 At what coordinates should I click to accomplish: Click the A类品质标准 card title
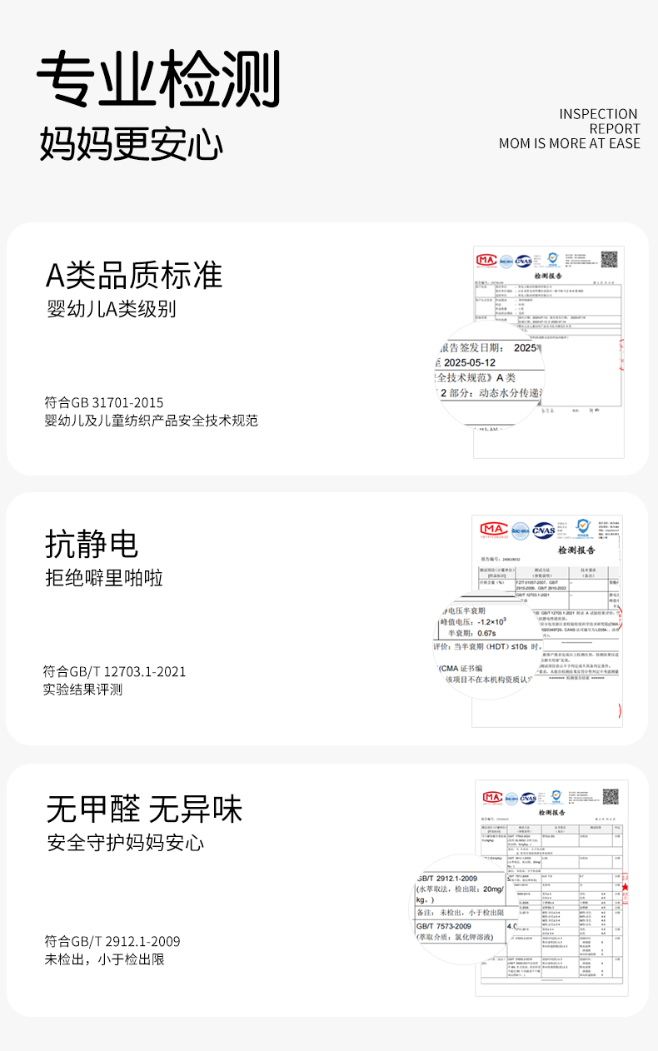pos(134,275)
